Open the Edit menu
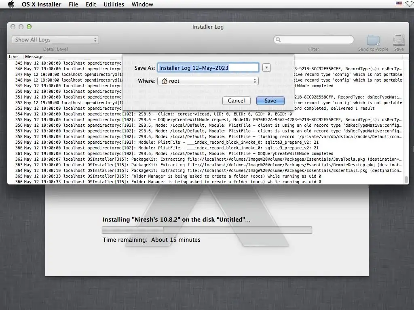414x310 pixels. (91, 4)
